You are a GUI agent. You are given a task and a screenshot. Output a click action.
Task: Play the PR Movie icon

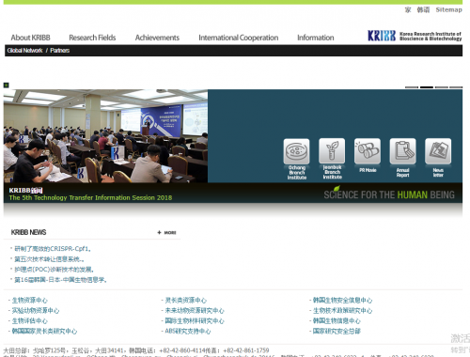[368, 155]
